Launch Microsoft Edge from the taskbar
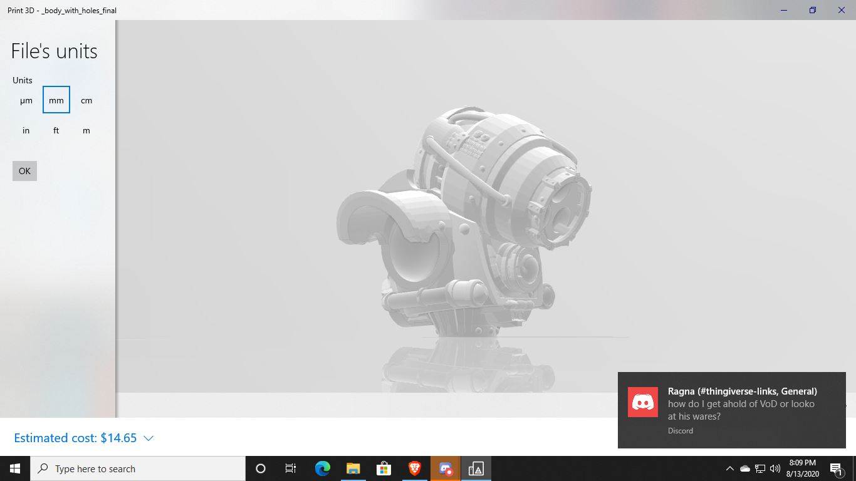Viewport: 856px width, 481px height. point(323,468)
